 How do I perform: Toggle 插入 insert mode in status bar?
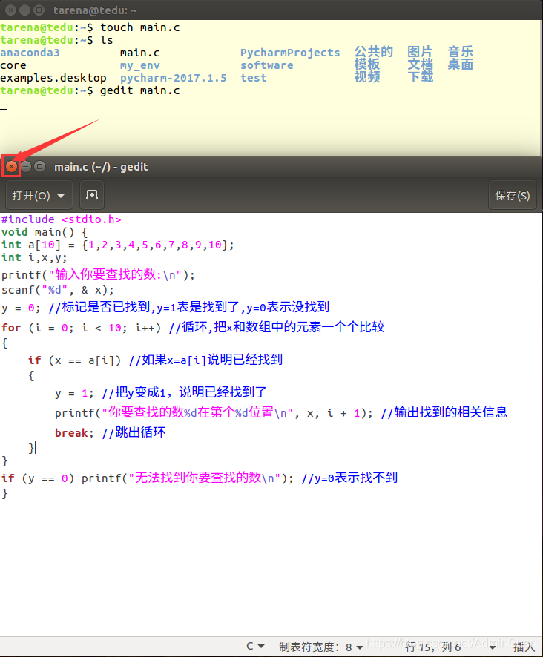[524, 647]
